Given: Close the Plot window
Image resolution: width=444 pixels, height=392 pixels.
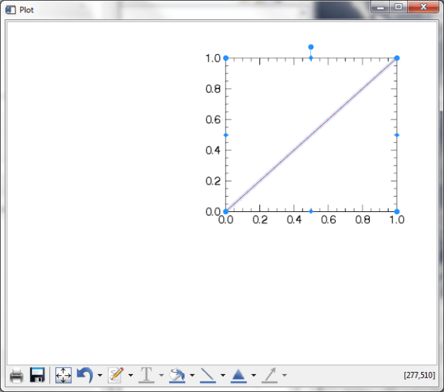Looking at the screenshot, I should (423, 7).
